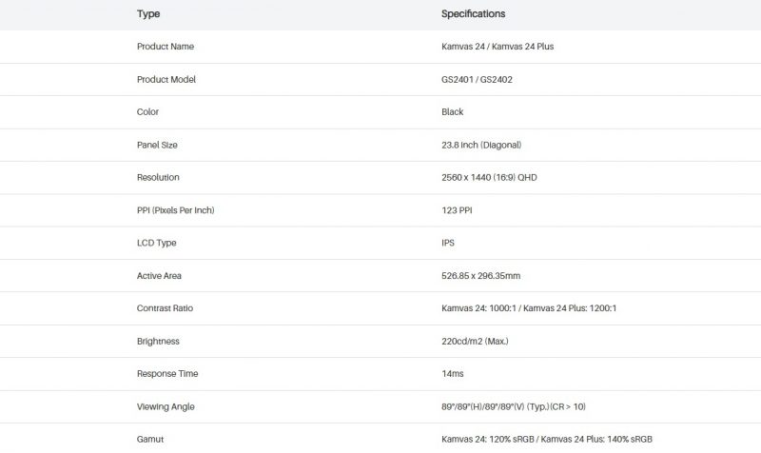Click the Panel Size label
Screen dimensions: 761x453
(x=157, y=146)
